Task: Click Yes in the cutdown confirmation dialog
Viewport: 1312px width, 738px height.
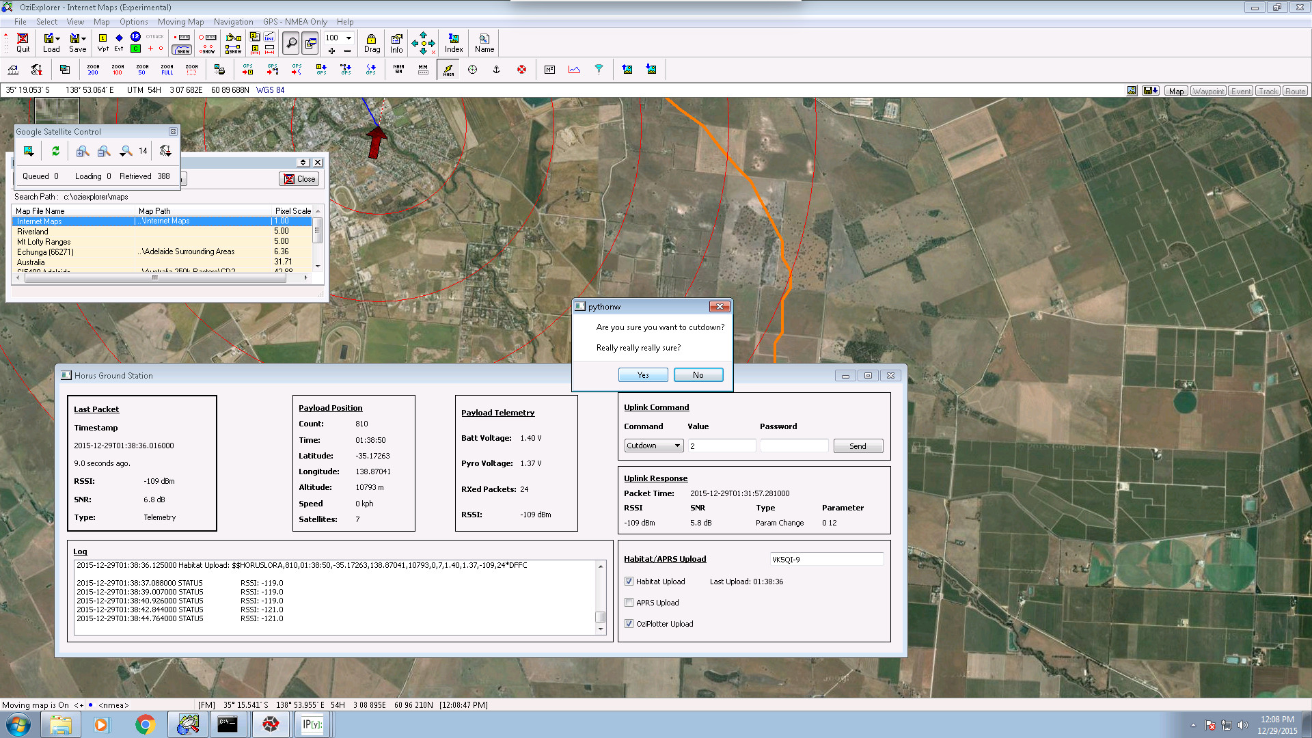Action: click(x=643, y=375)
